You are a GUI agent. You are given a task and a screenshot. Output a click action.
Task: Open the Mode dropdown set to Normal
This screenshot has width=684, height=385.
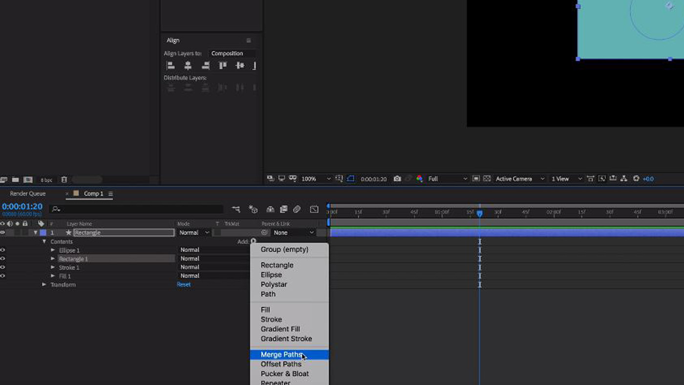[193, 233]
